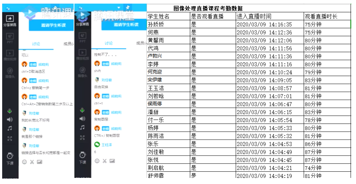The height and width of the screenshot is (184, 356).
Task: Click 邀请学生听课 button in left panel
Action: 51,25
